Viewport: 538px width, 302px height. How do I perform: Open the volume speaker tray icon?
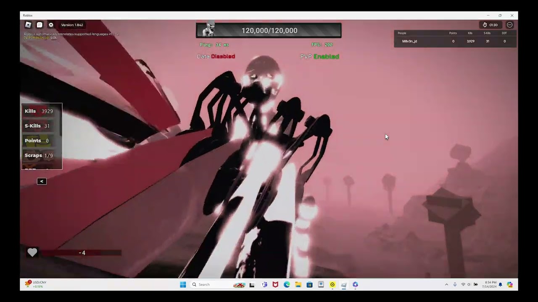(469, 284)
